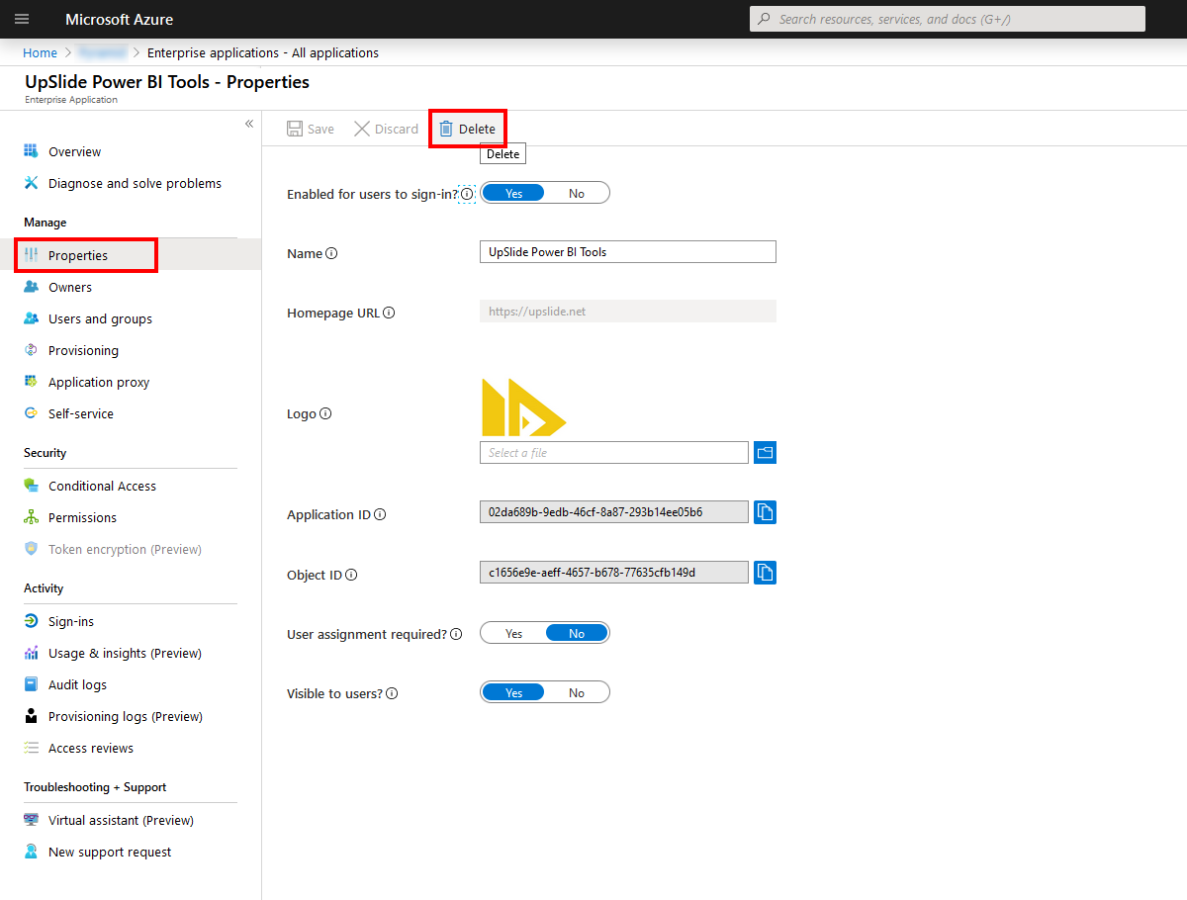Set User assignment required to No
1187x900 pixels.
577,633
